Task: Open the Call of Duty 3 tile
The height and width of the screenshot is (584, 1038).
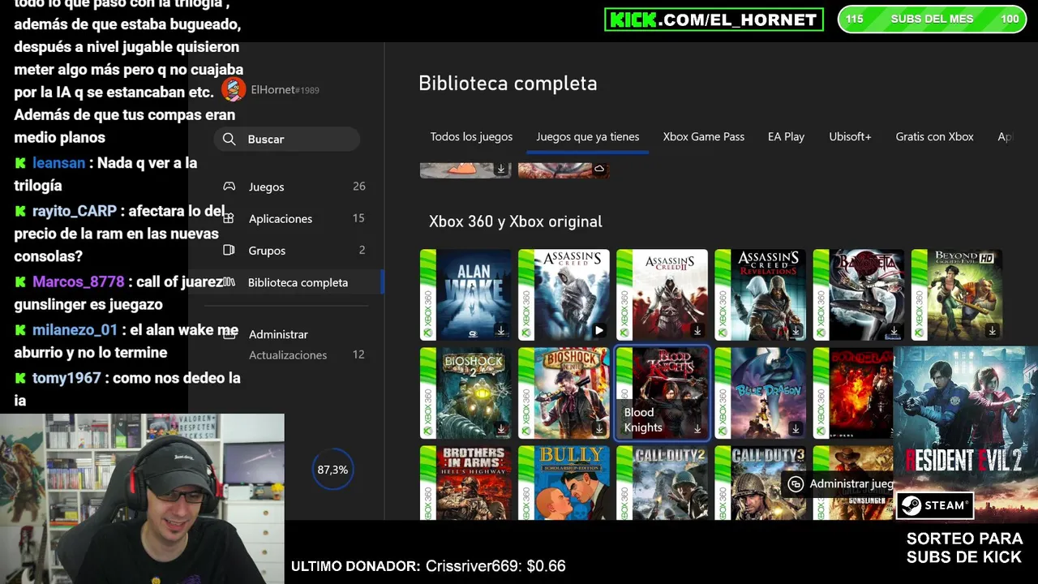Action: (x=760, y=483)
